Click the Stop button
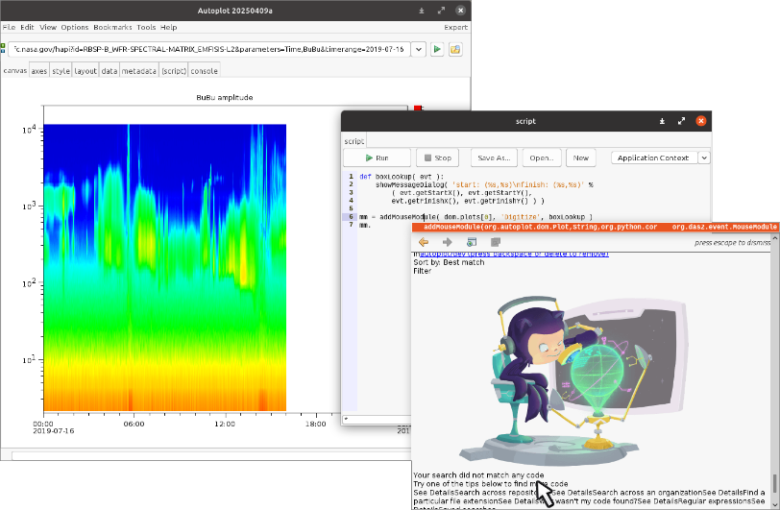 tap(438, 158)
